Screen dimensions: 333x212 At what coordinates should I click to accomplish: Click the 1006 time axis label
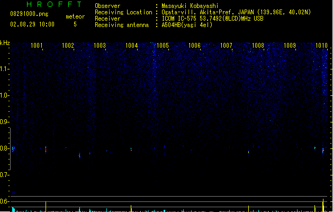(x=194, y=46)
